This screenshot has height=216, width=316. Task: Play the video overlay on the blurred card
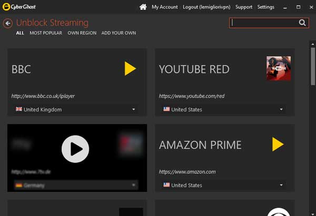tap(75, 149)
